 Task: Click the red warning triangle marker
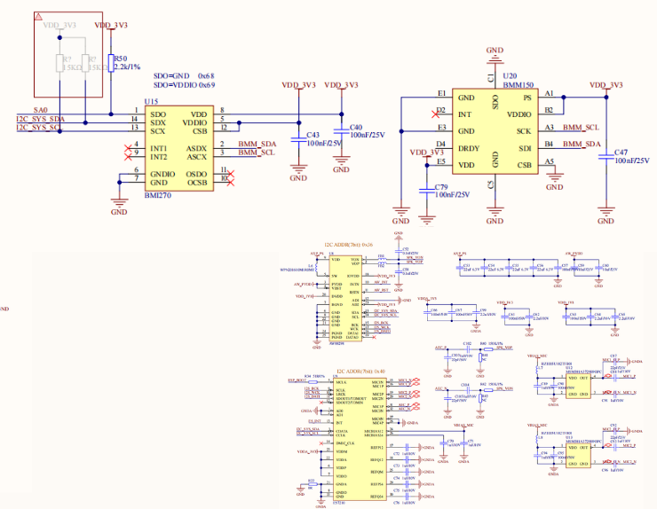coord(40,16)
